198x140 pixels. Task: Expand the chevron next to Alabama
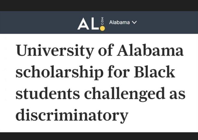coord(134,22)
